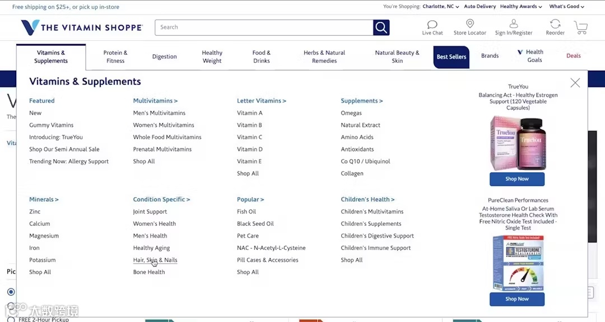Viewport: 605px width, 322px height.
Task: Select the first pickup radio button
Action: pyautogui.click(x=11, y=292)
